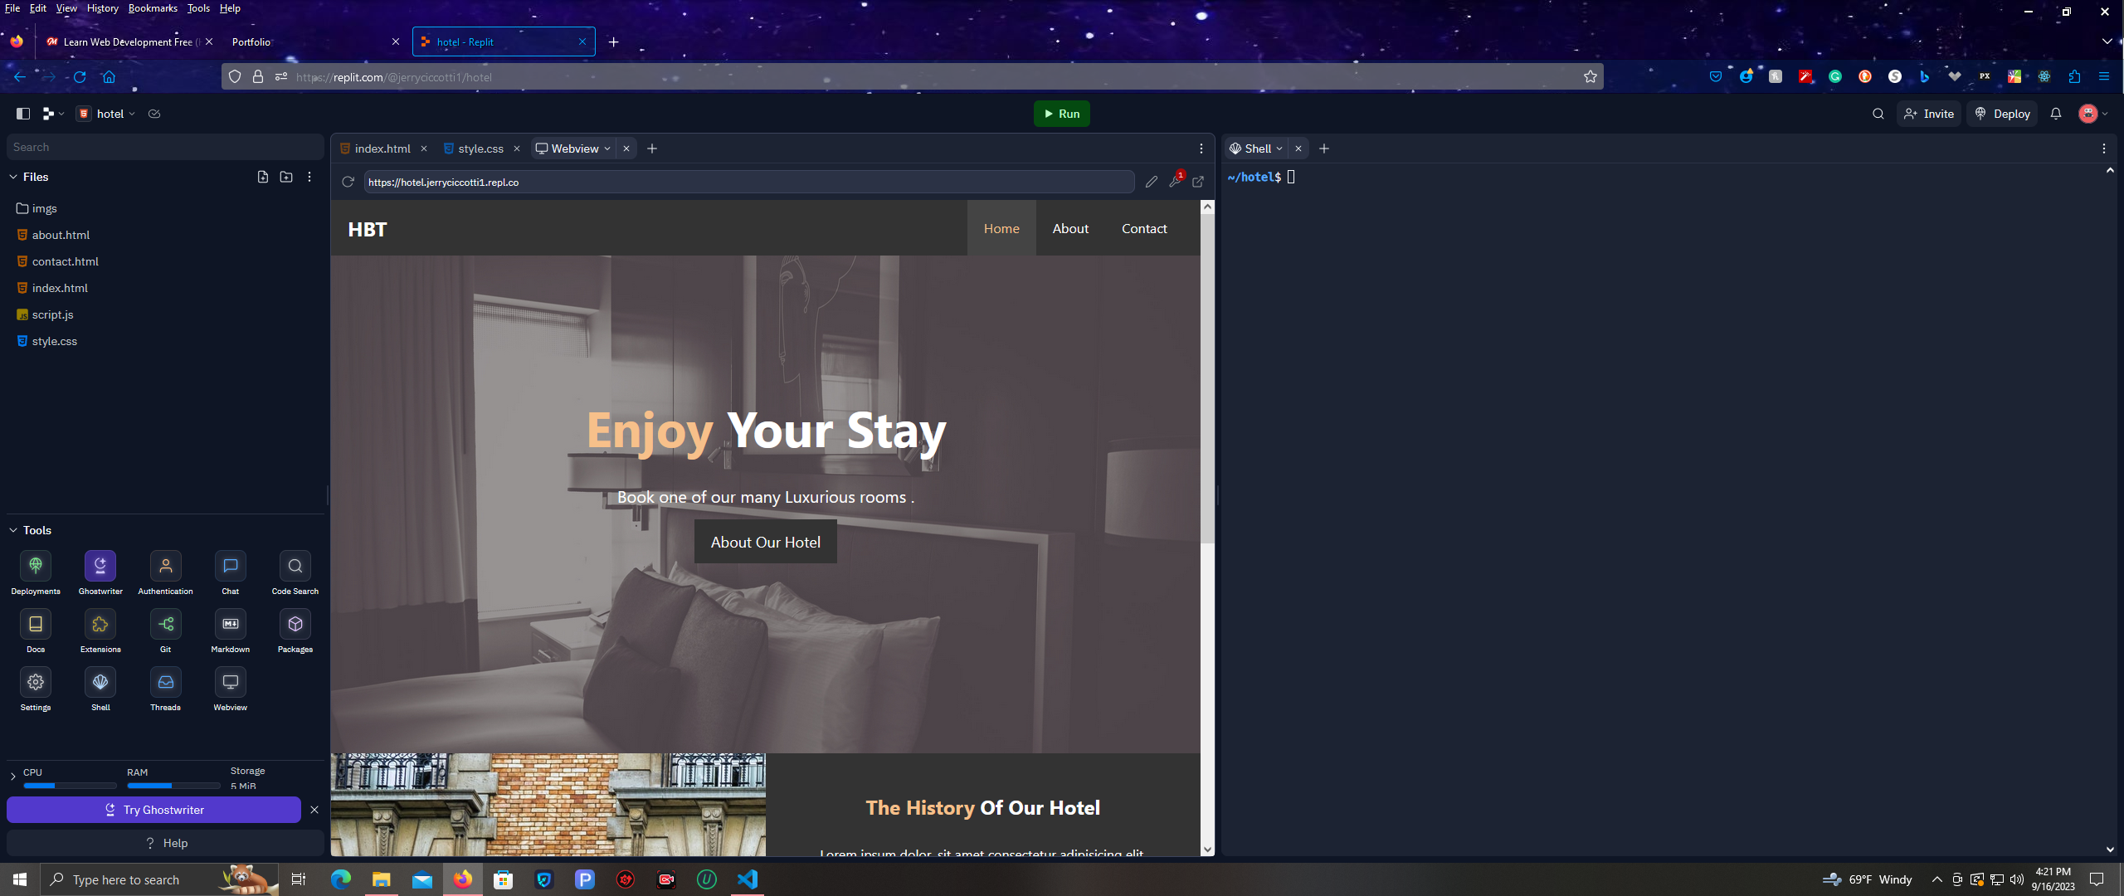Open webview in new browser tab icon
2124x896 pixels.
coord(1198,182)
